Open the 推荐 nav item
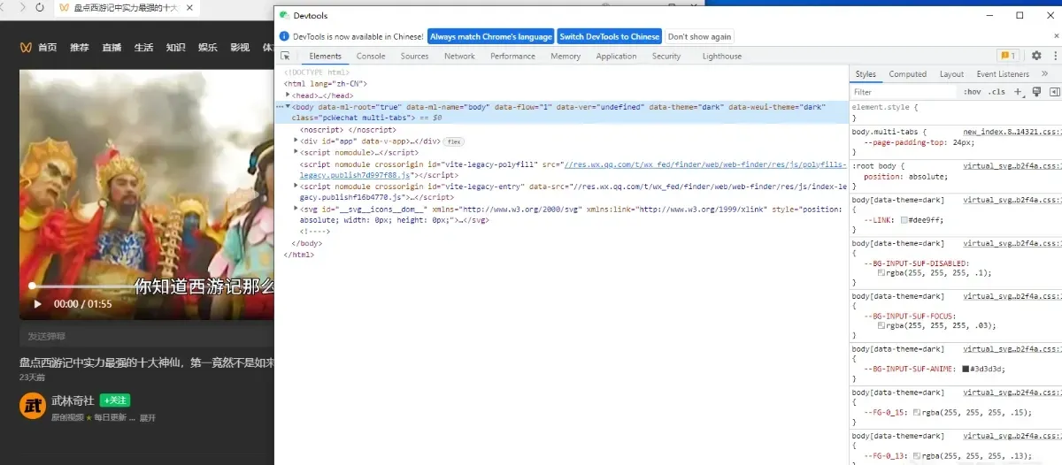 click(80, 47)
